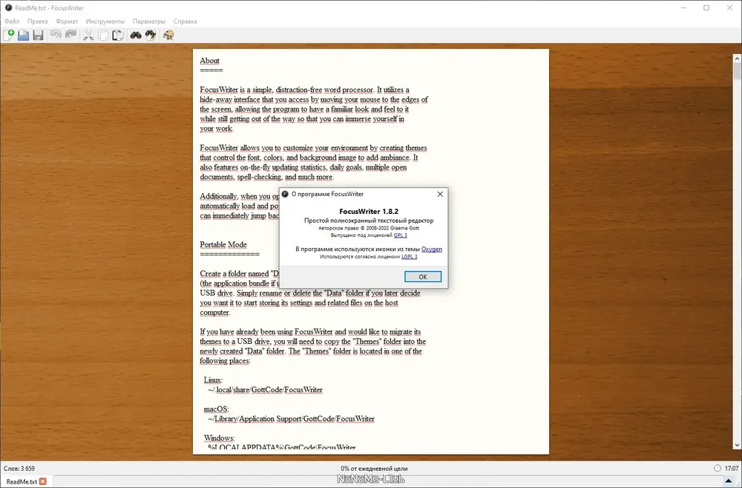Viewport: 742px width, 488px height.
Task: Click the Save floppy disk icon
Action: [x=38, y=35]
